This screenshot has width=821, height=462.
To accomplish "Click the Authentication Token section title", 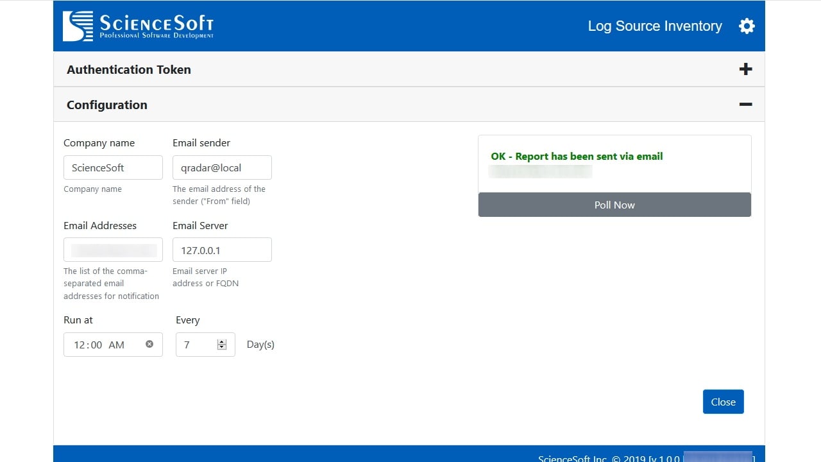I will tap(129, 70).
